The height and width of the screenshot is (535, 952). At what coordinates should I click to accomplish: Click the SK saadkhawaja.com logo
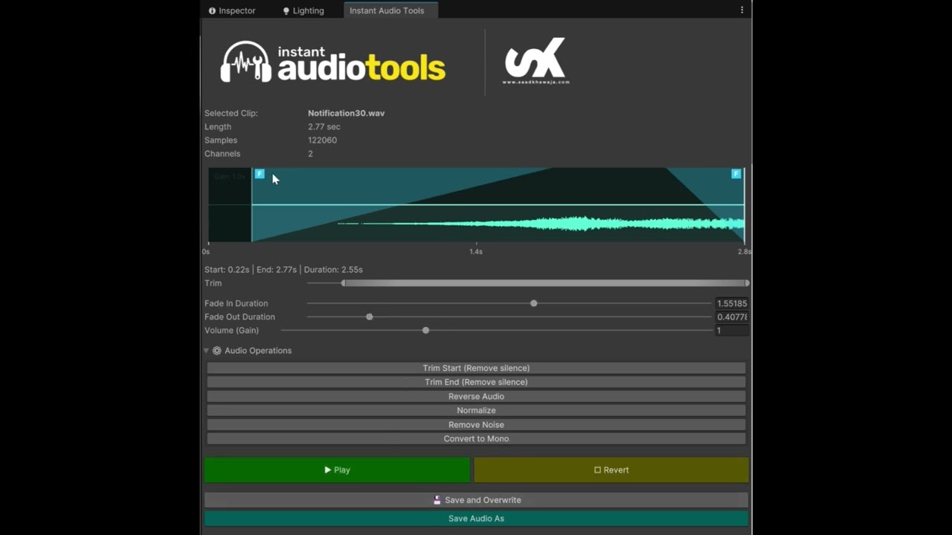click(x=535, y=61)
